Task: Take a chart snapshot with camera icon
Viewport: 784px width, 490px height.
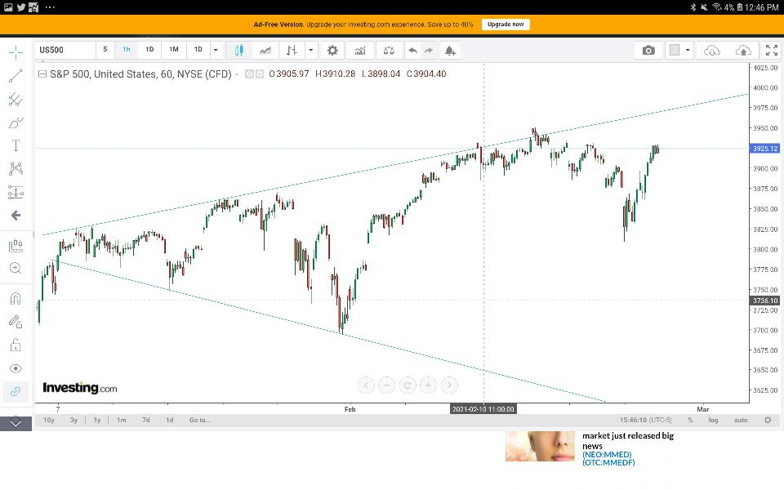Action: pos(648,50)
